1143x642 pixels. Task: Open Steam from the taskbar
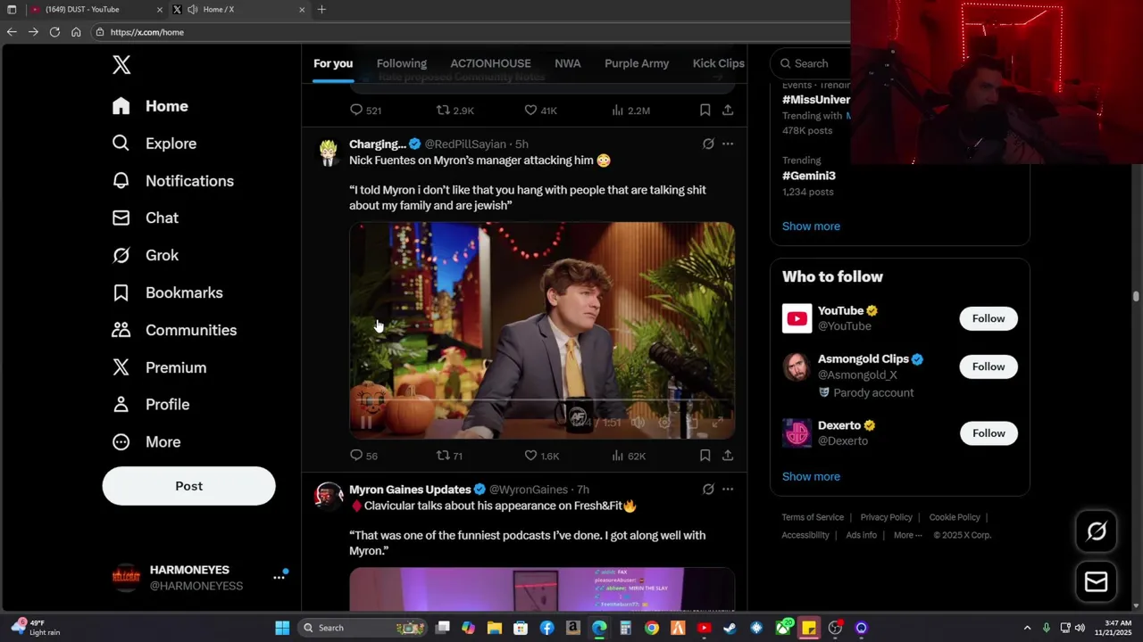730,628
